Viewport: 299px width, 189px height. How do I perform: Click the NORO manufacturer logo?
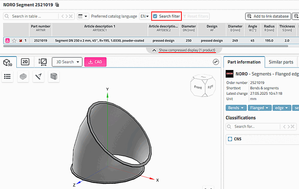tap(230, 74)
